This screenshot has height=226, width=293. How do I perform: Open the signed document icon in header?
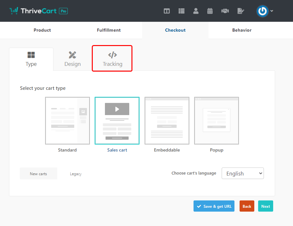(241, 11)
